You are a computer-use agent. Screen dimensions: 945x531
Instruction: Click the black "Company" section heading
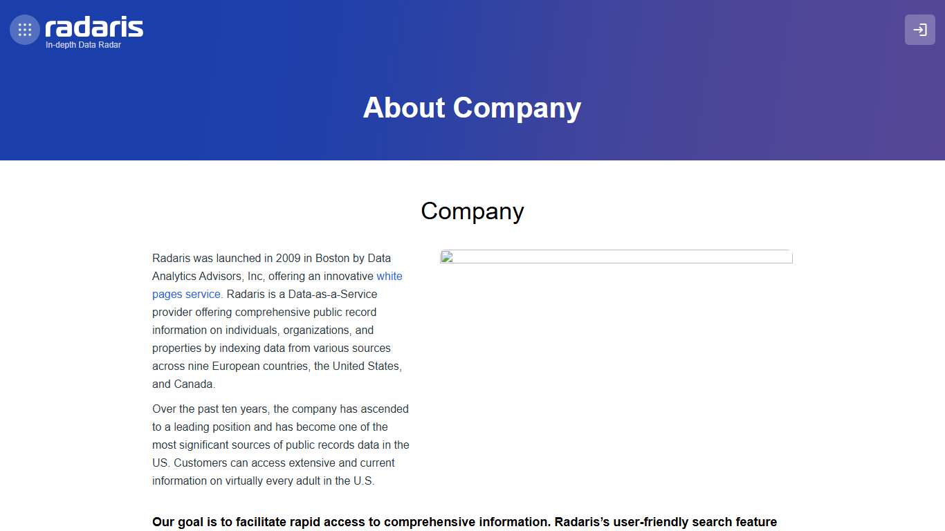tap(472, 211)
